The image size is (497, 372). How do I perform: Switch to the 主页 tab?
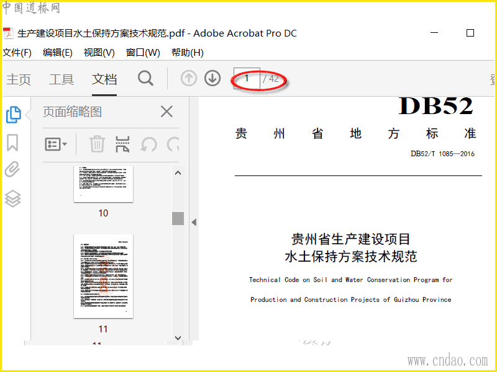(x=19, y=79)
